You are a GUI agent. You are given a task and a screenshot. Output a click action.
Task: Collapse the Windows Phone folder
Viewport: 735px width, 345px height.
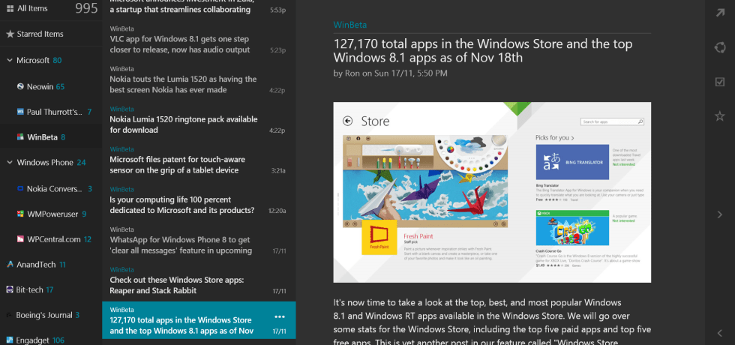click(9, 163)
